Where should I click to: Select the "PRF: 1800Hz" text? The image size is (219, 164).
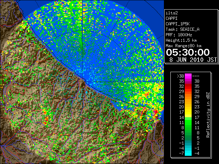[179, 35]
